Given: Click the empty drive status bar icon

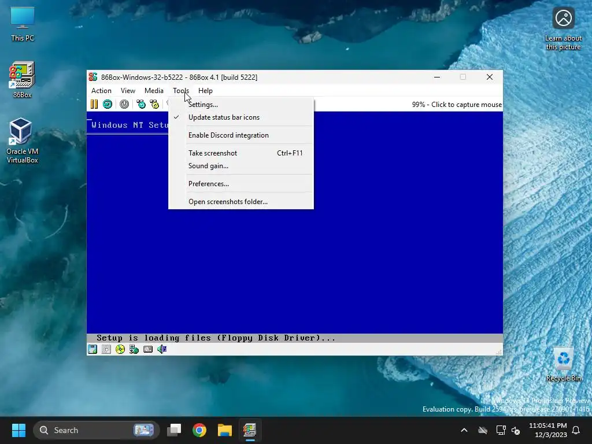Looking at the screenshot, I should (x=106, y=349).
